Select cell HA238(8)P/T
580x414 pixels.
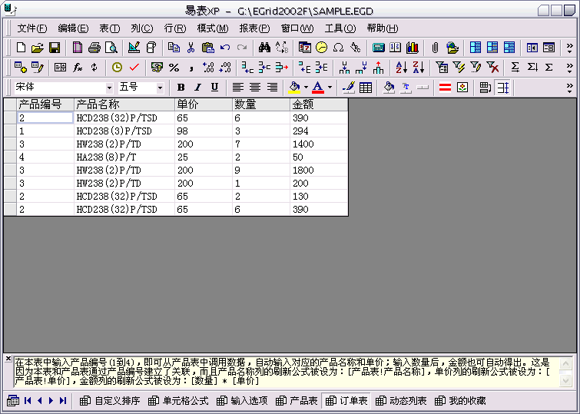click(x=124, y=157)
